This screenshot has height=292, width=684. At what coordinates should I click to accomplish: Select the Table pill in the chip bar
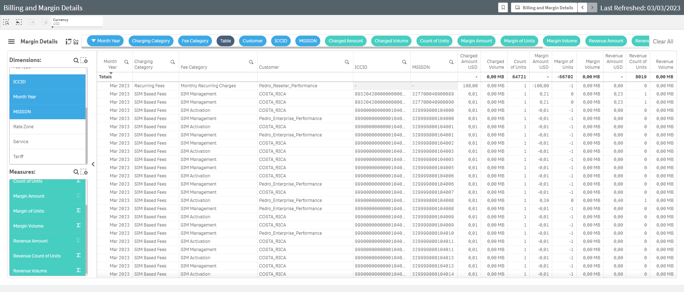point(225,41)
